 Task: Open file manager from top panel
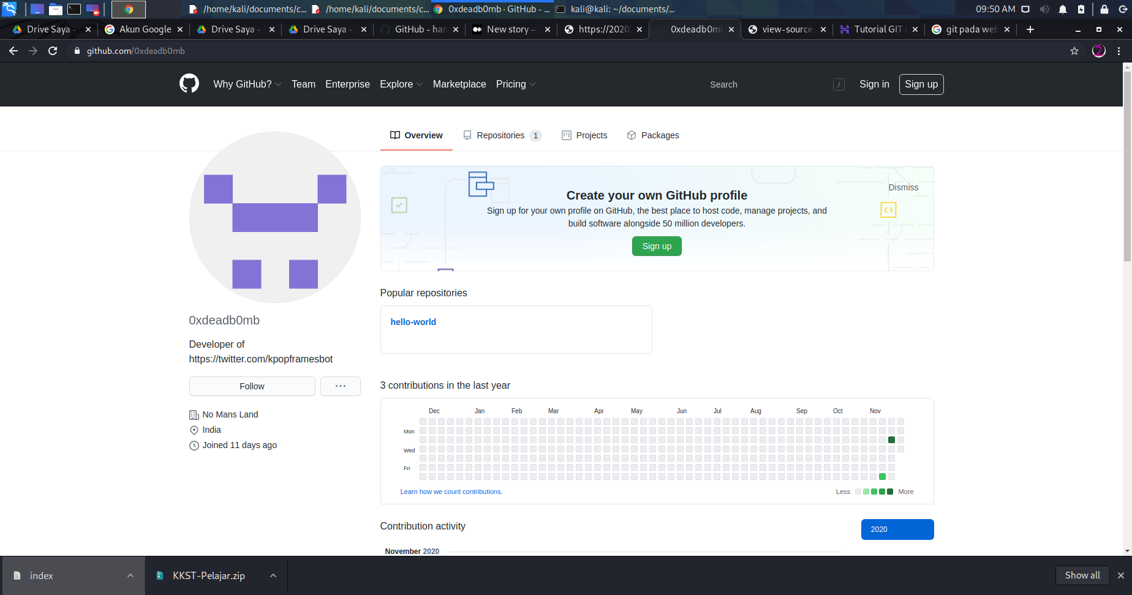(x=56, y=9)
